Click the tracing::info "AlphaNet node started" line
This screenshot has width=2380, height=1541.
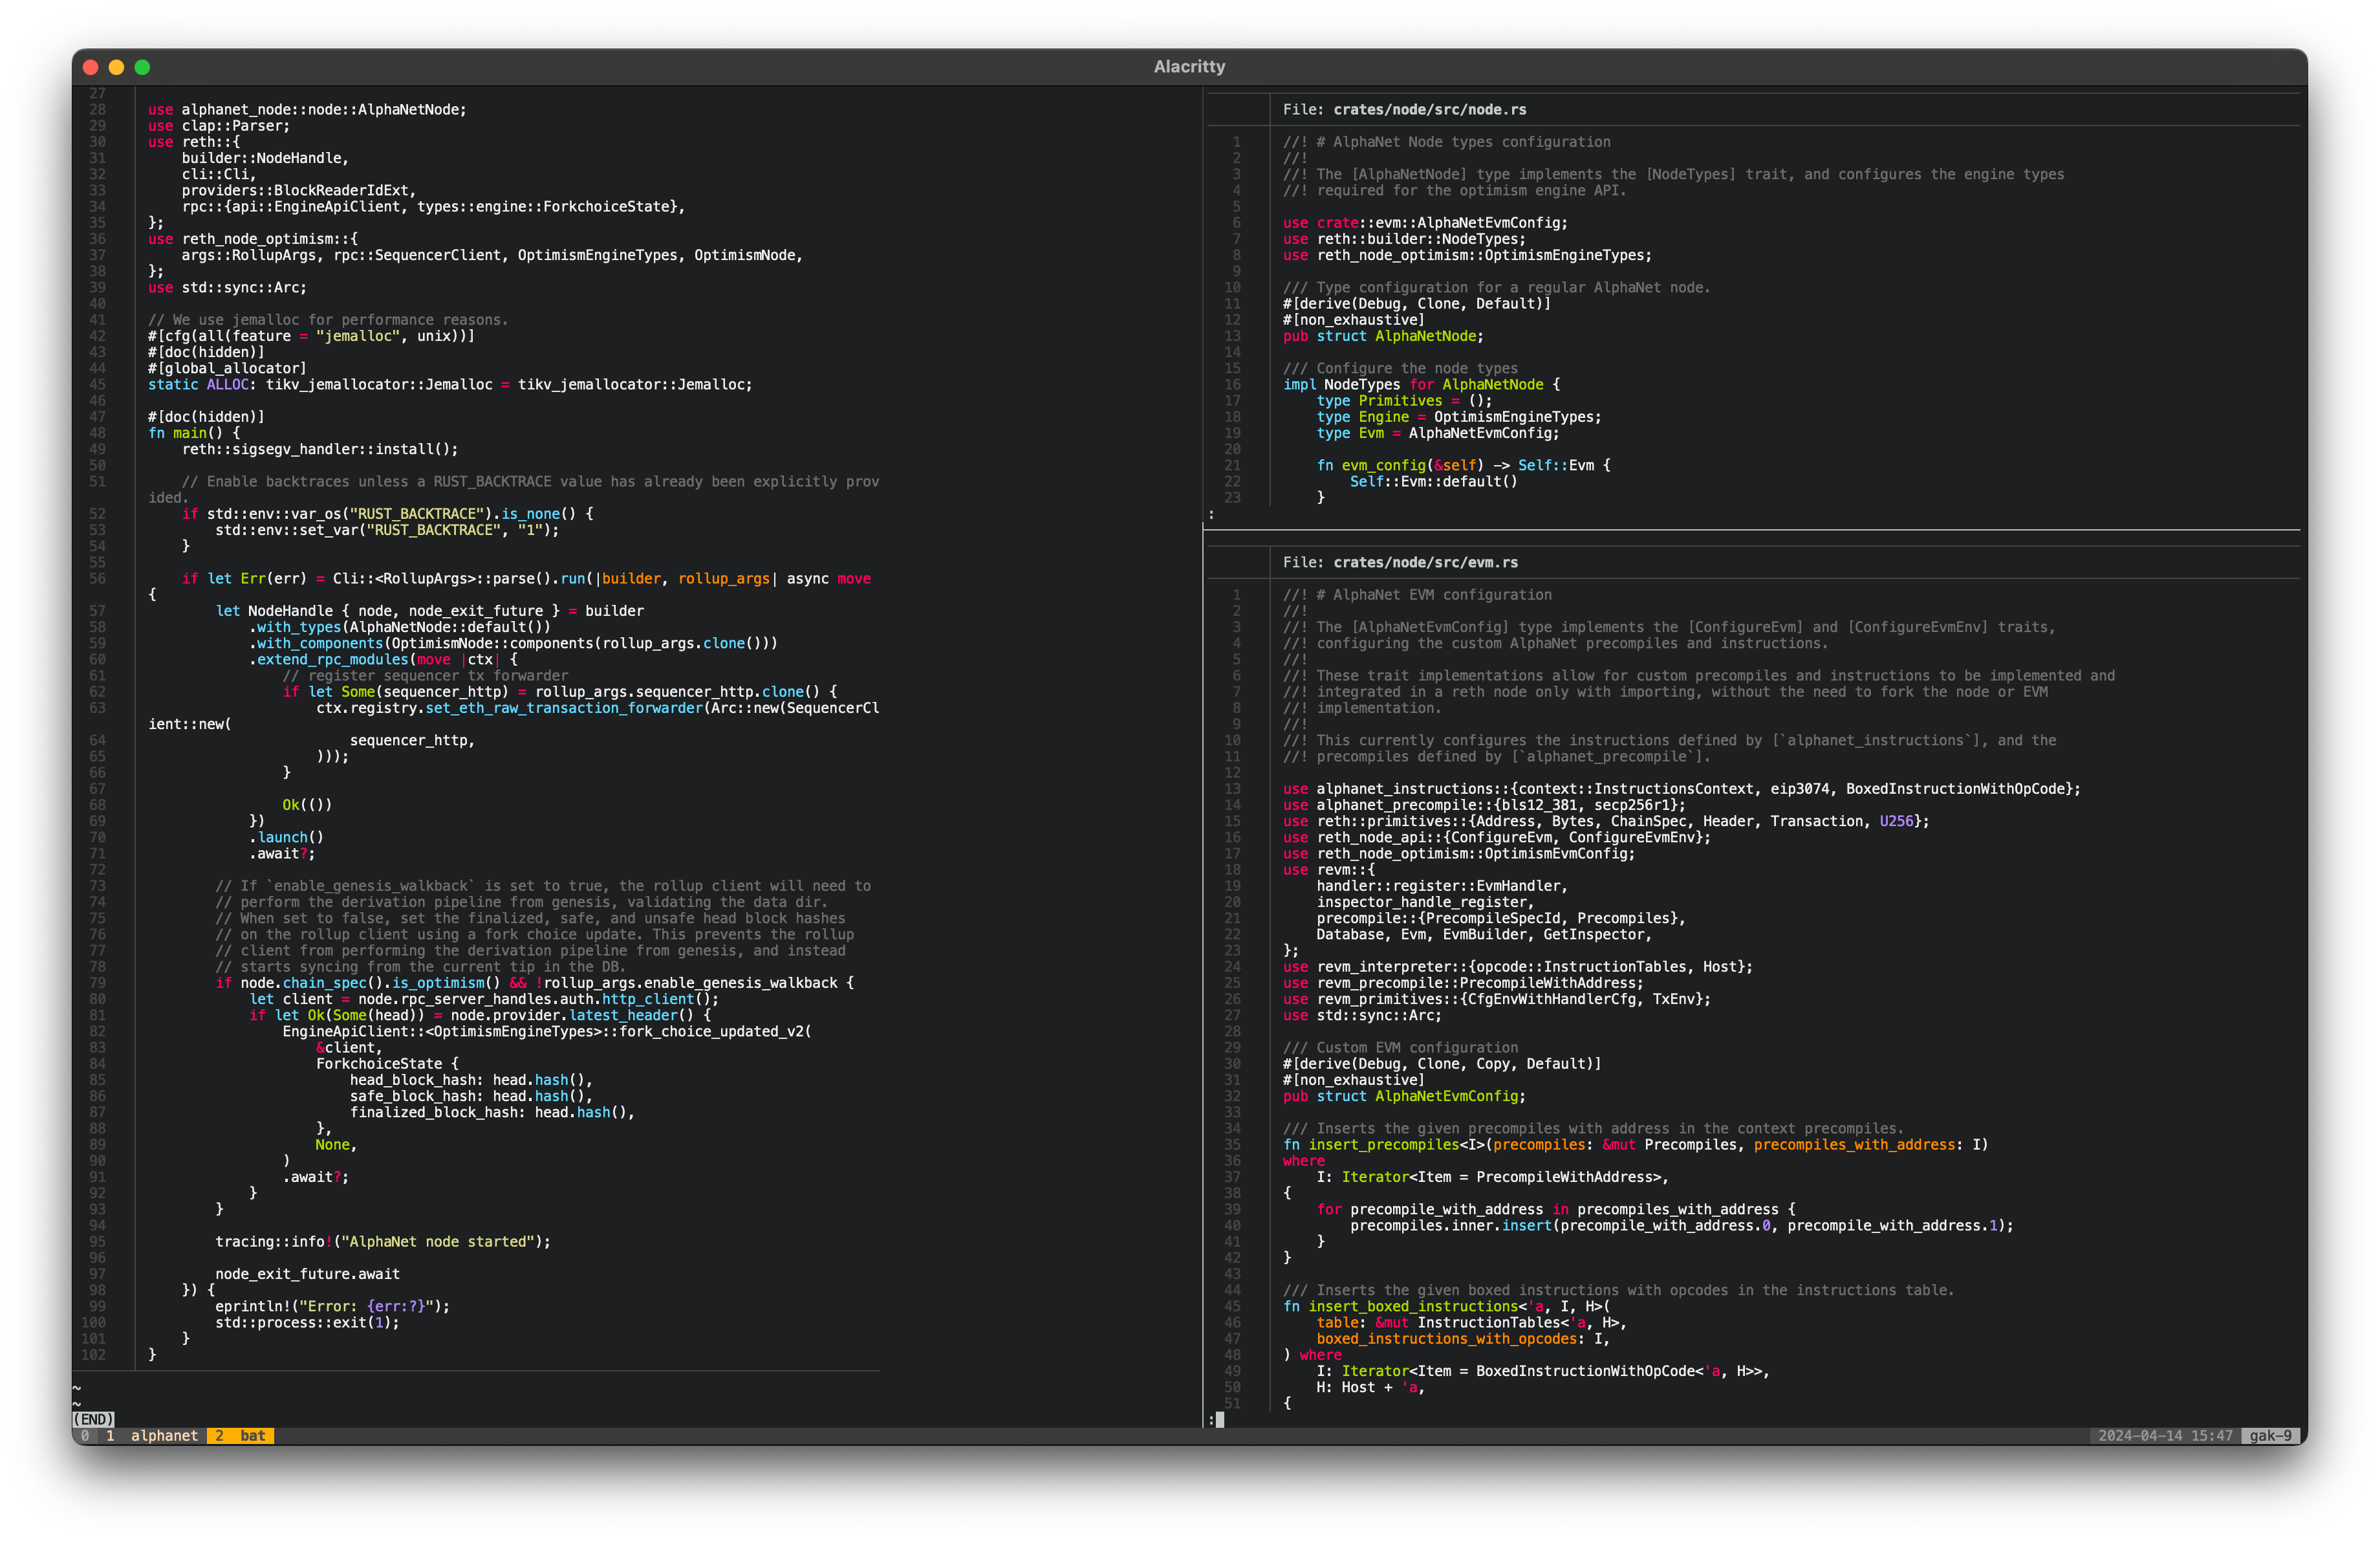click(x=382, y=1242)
